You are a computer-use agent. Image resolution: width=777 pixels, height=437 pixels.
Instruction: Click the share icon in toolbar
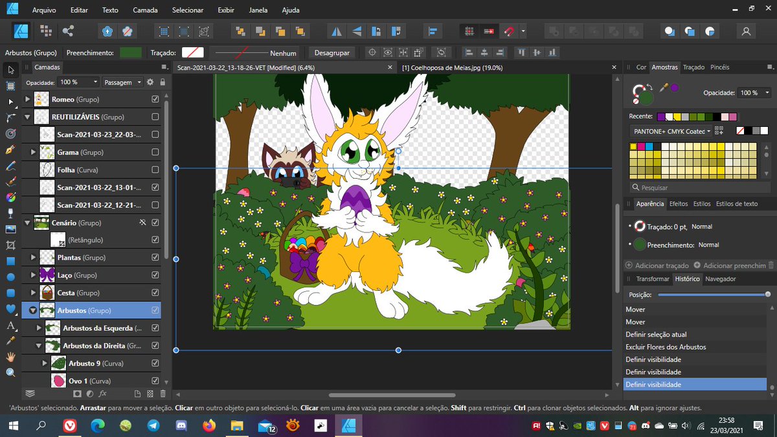click(68, 31)
